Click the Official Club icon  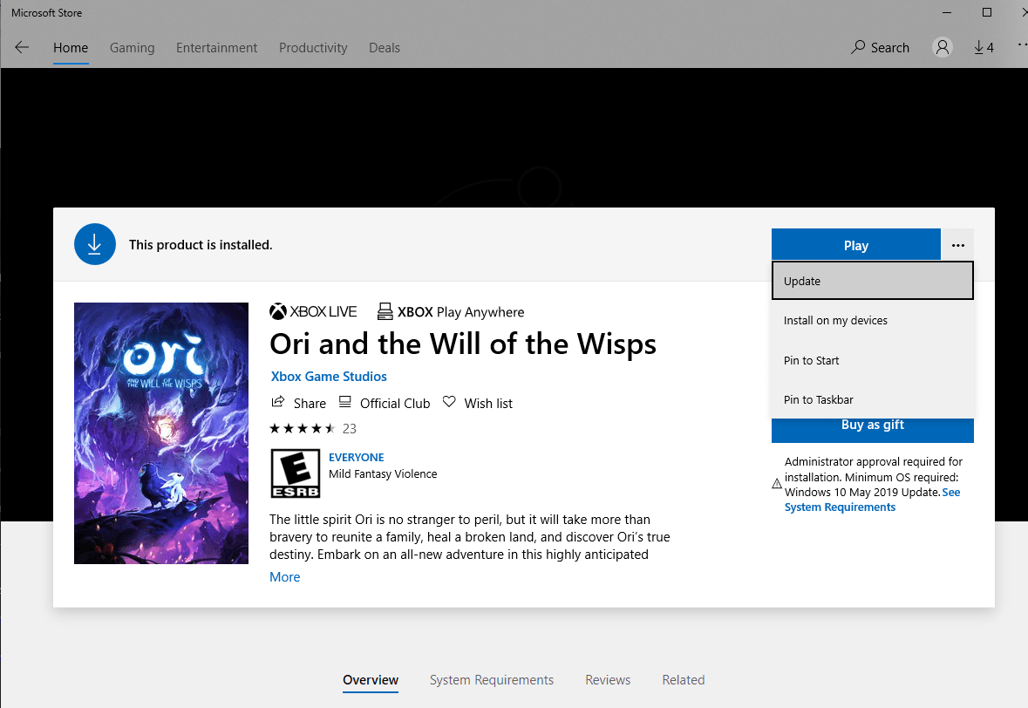click(345, 402)
